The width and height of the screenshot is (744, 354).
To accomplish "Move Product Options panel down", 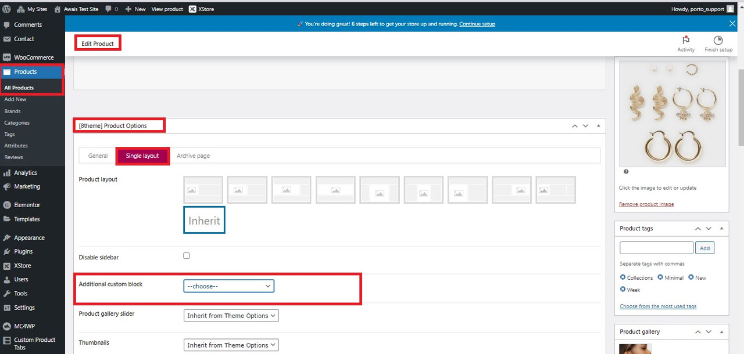I will click(586, 126).
